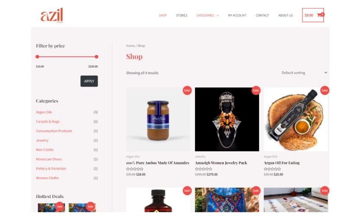Open the shopping cart icon
The width and height of the screenshot is (361, 216).
(x=320, y=15)
